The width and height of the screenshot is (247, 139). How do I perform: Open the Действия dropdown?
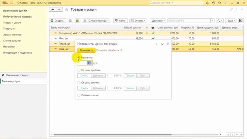click(x=158, y=20)
